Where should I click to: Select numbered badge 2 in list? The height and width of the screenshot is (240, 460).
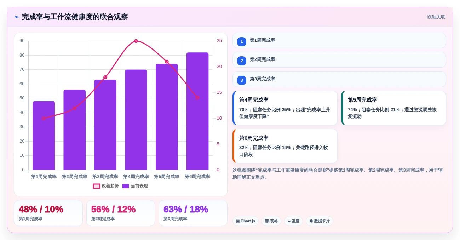242,61
